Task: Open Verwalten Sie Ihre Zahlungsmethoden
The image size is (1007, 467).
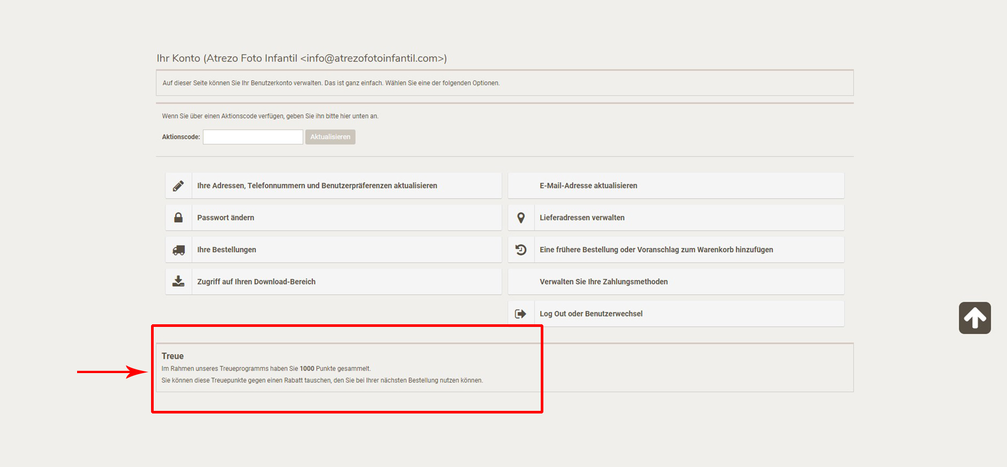Action: tap(603, 282)
